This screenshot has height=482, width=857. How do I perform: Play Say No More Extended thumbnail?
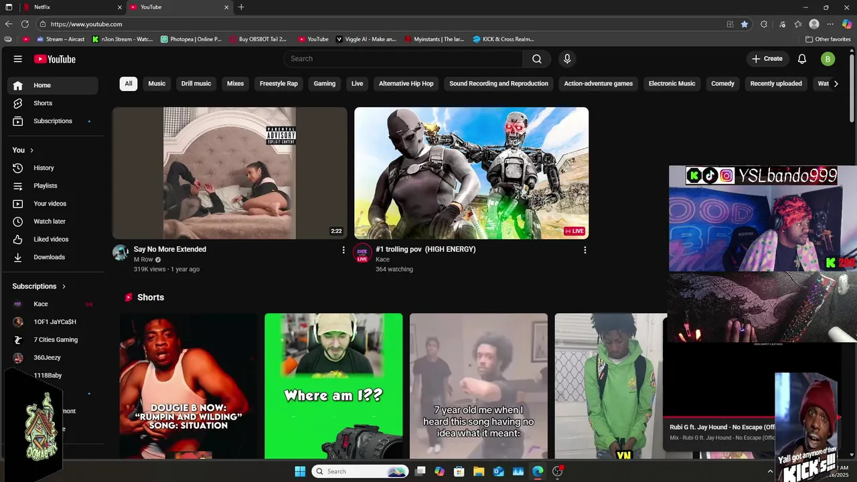point(230,173)
